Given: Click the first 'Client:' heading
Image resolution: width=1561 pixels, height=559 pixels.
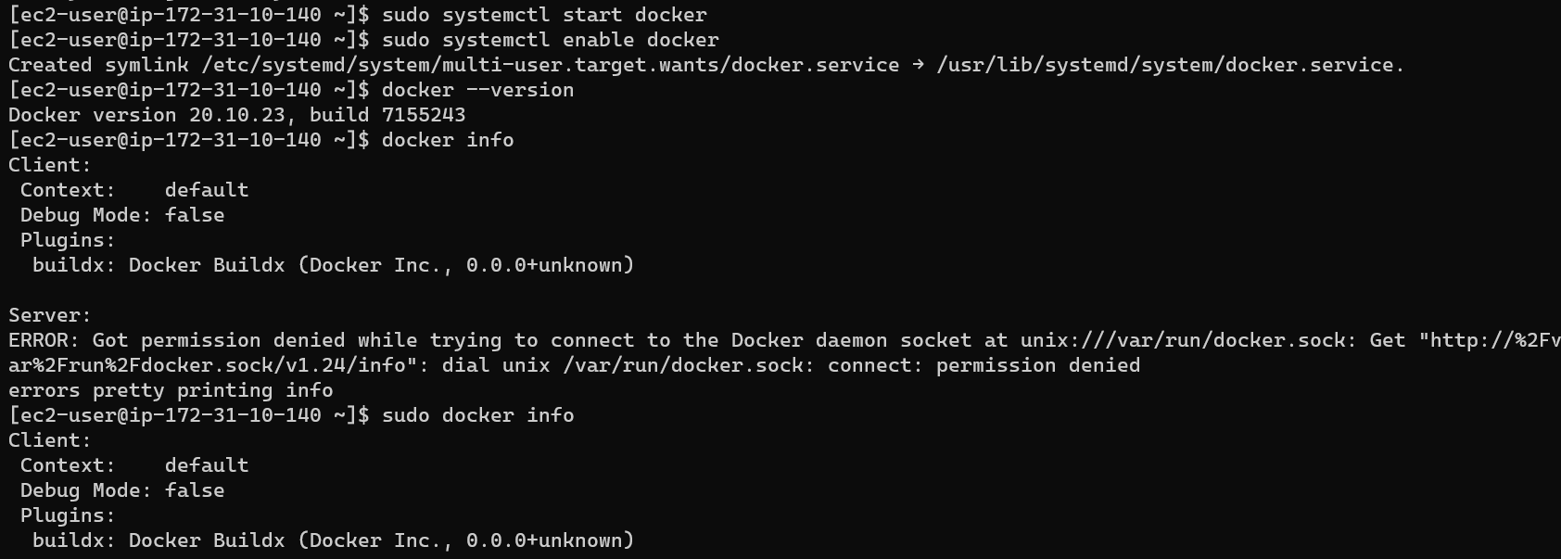Looking at the screenshot, I should (x=50, y=165).
